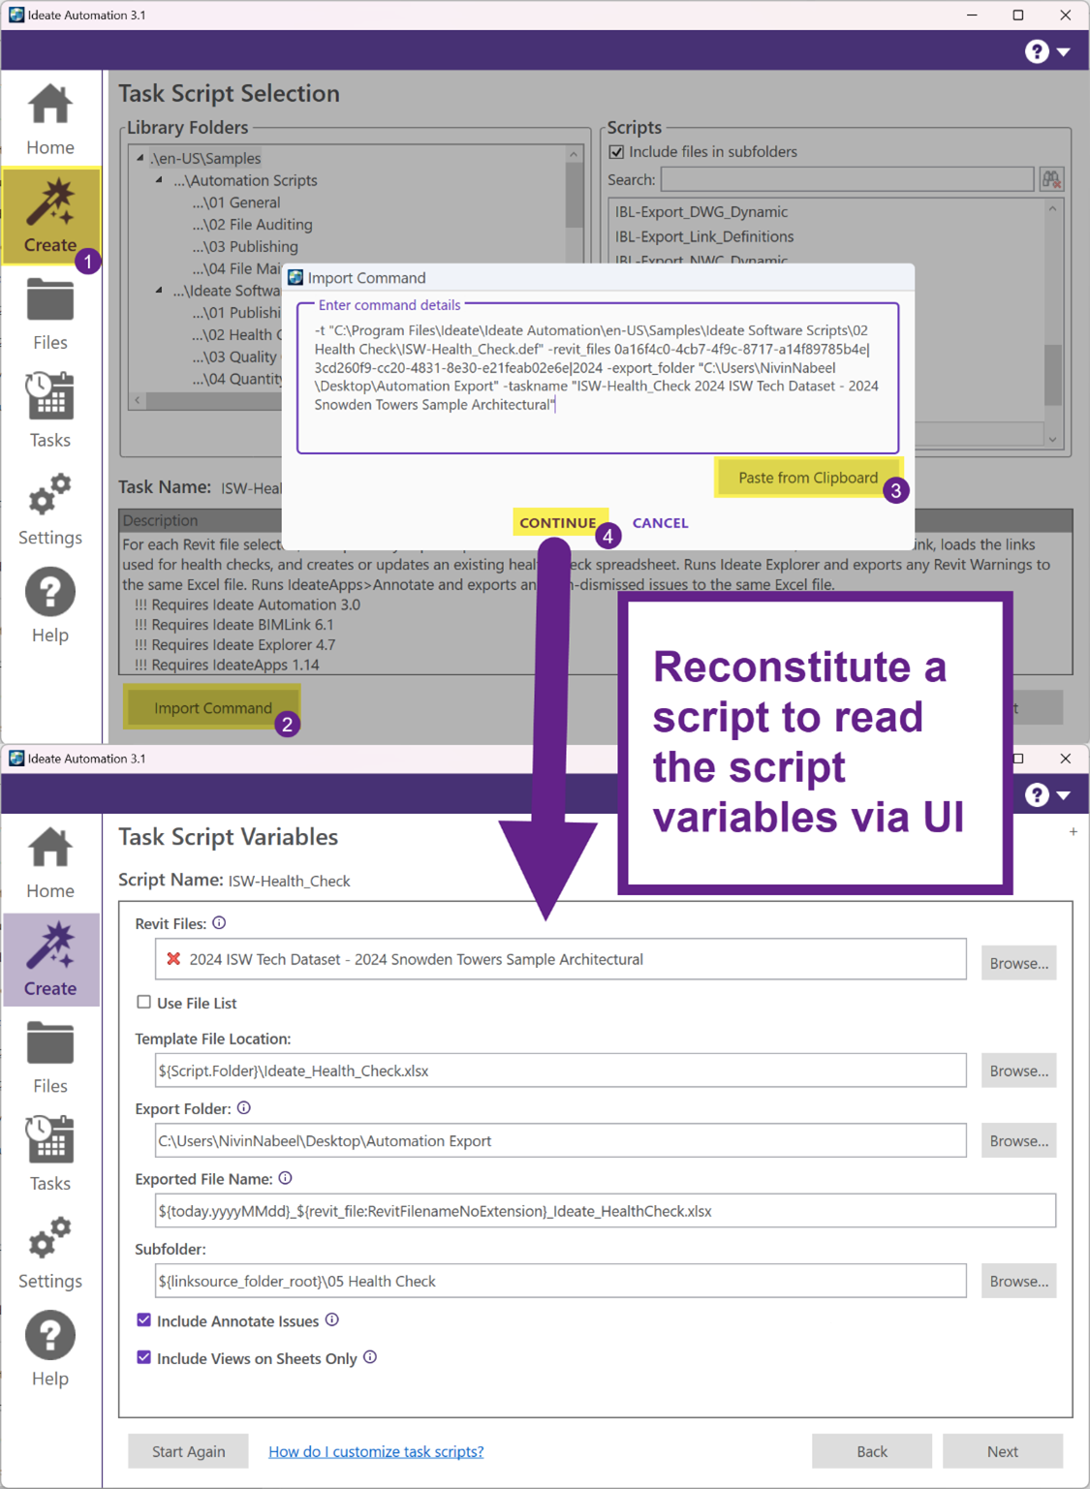Show info for Revit Files label
Image resolution: width=1090 pixels, height=1489 pixels.
click(219, 923)
